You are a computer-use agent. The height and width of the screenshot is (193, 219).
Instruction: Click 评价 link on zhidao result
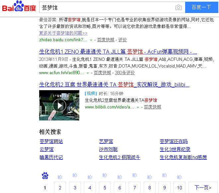[x=123, y=40]
